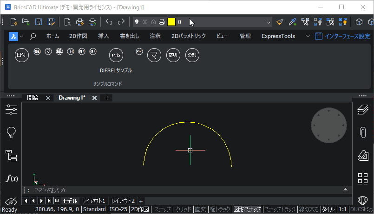
Task: Open the f(x) parameters panel icon
Action: point(11,178)
